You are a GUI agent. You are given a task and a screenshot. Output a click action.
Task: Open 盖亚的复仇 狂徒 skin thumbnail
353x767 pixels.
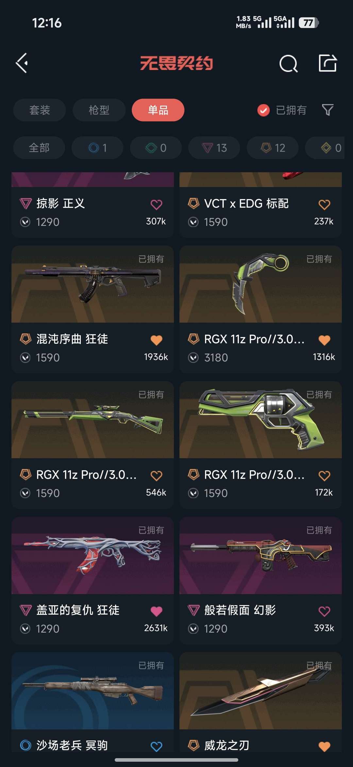pos(92,555)
